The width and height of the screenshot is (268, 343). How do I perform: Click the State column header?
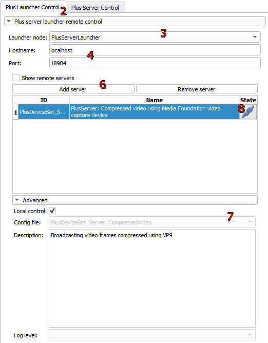(248, 100)
